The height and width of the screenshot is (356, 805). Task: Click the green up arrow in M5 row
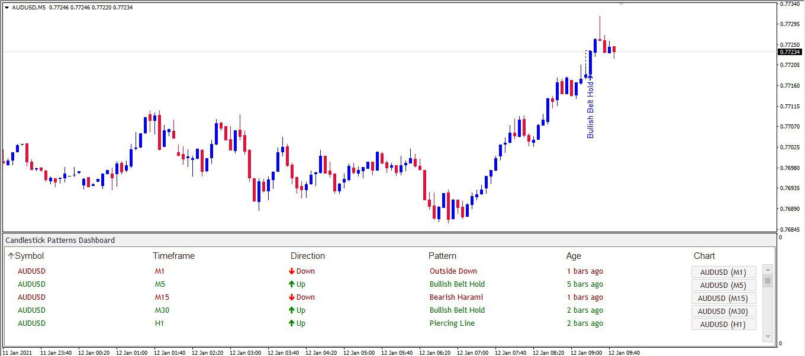pyautogui.click(x=291, y=284)
